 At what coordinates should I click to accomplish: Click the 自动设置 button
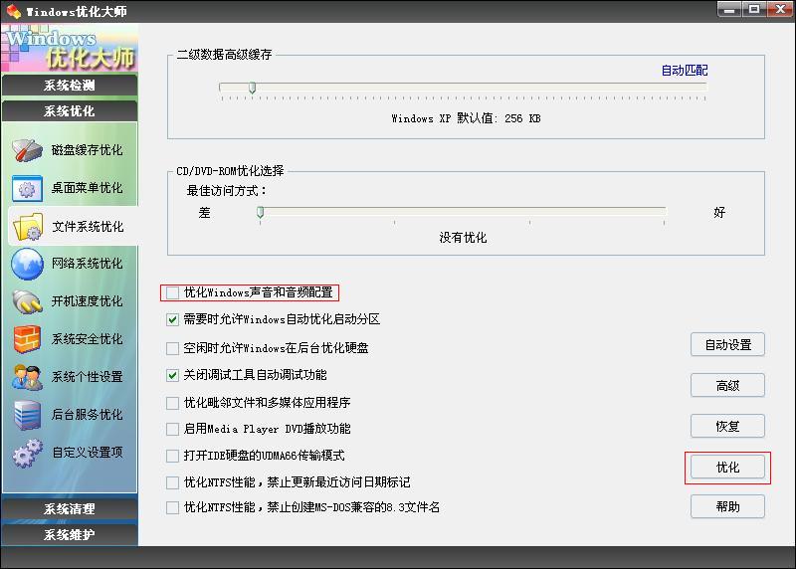[x=727, y=345]
